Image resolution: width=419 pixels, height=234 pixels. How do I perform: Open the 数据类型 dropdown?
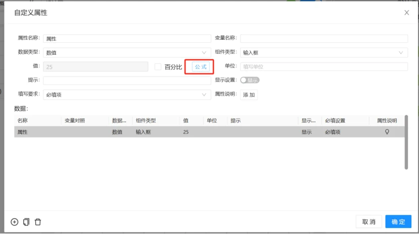coord(127,52)
